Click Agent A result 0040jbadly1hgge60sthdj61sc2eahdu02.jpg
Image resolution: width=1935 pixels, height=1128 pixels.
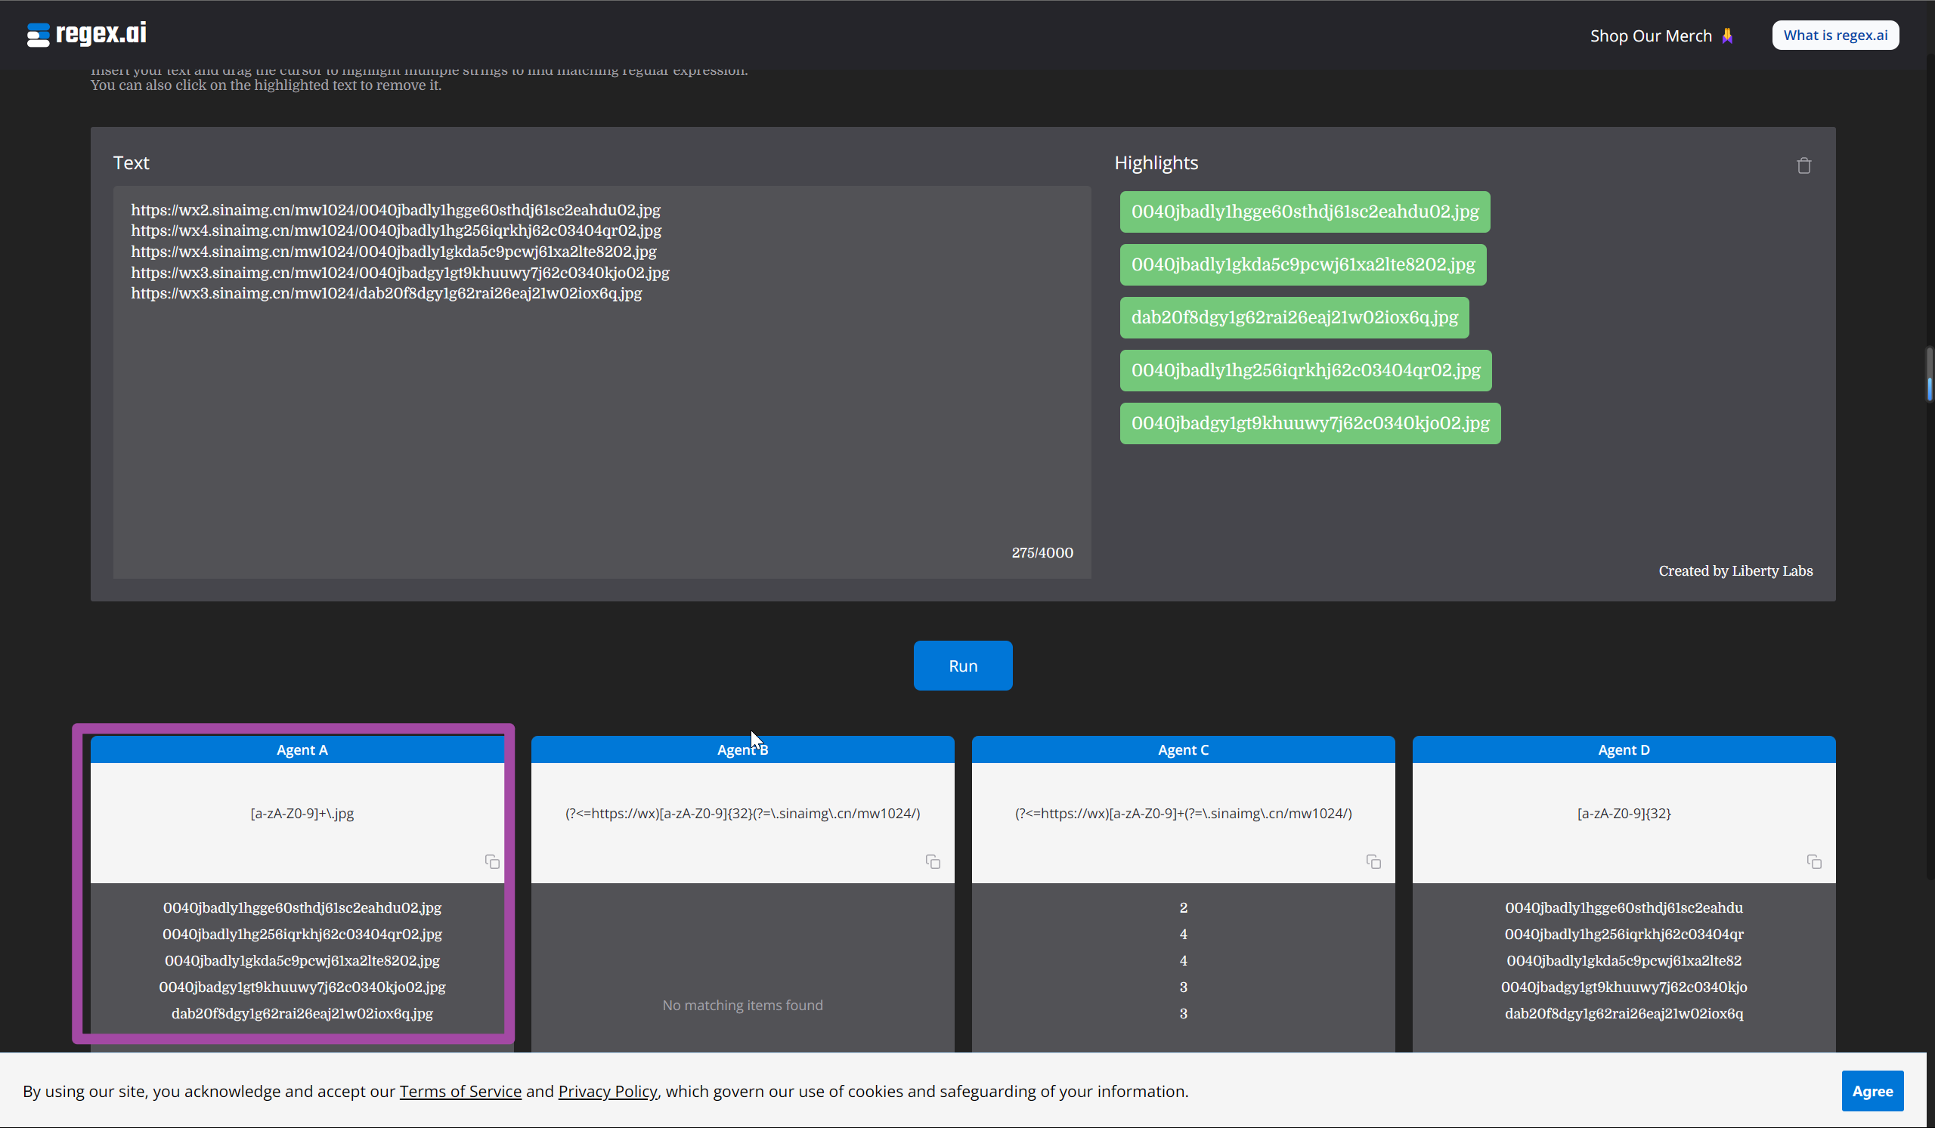302,908
